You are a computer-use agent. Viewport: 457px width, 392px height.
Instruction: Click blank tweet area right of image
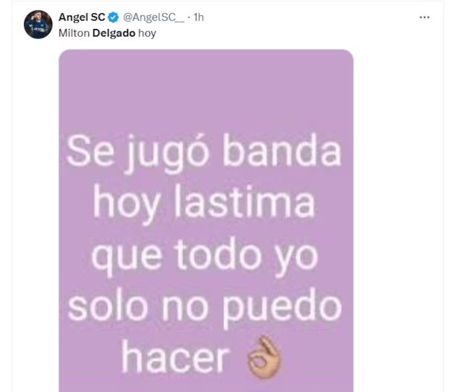pyautogui.click(x=398, y=204)
